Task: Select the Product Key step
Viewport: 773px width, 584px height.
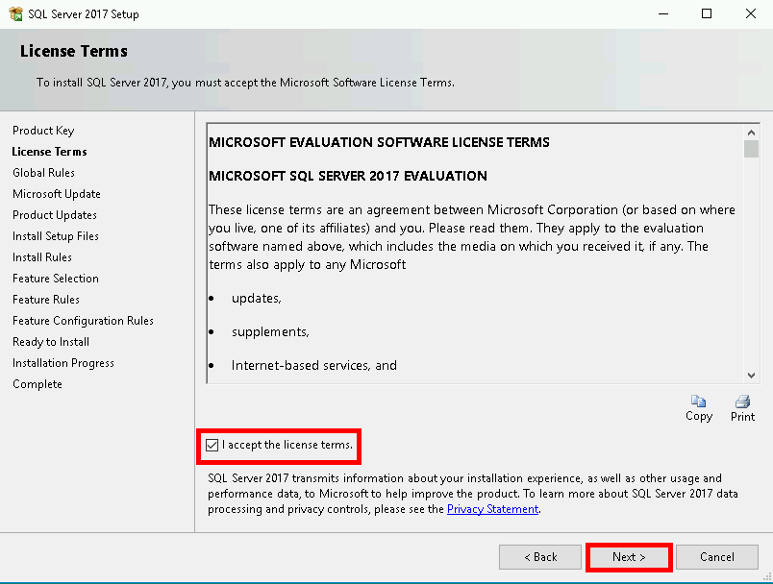Action: 43,131
